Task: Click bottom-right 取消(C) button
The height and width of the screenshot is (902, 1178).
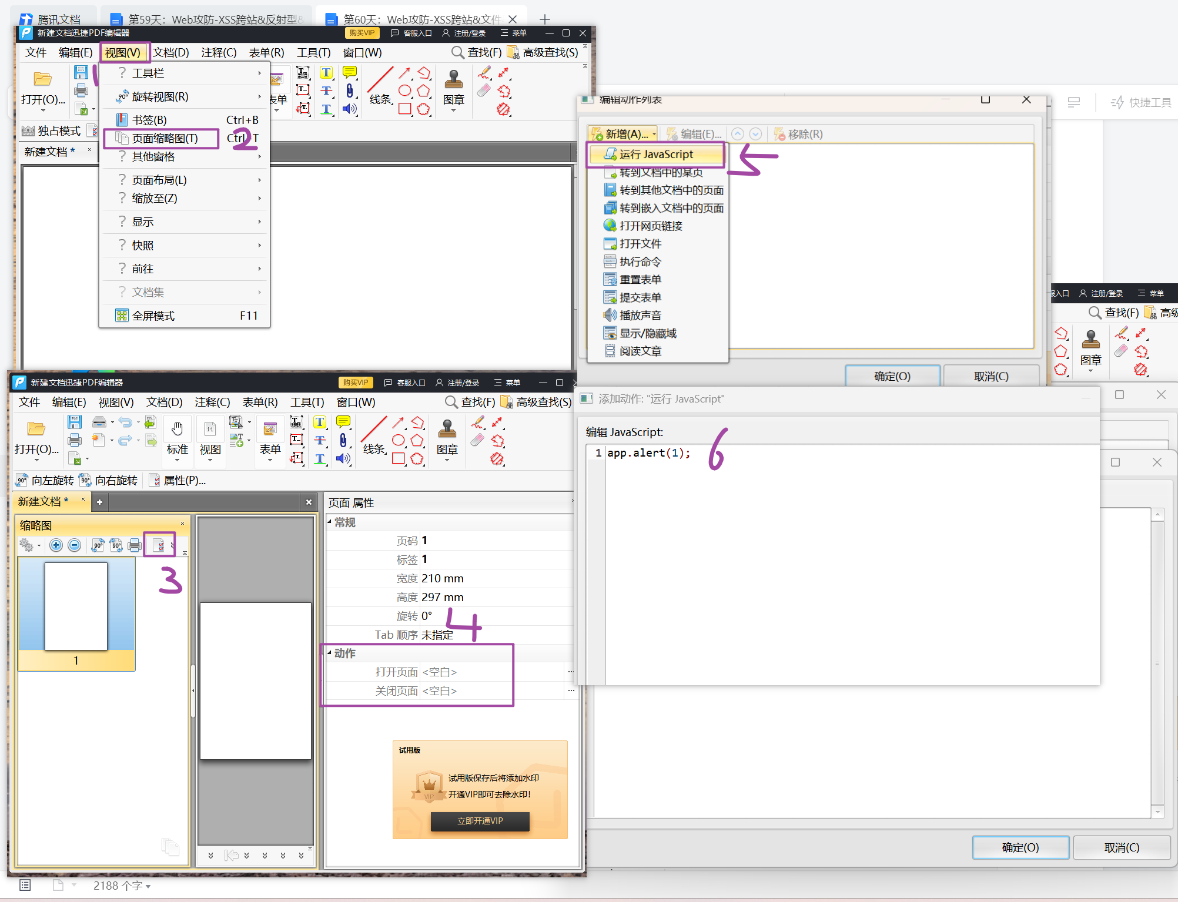Action: tap(1122, 847)
